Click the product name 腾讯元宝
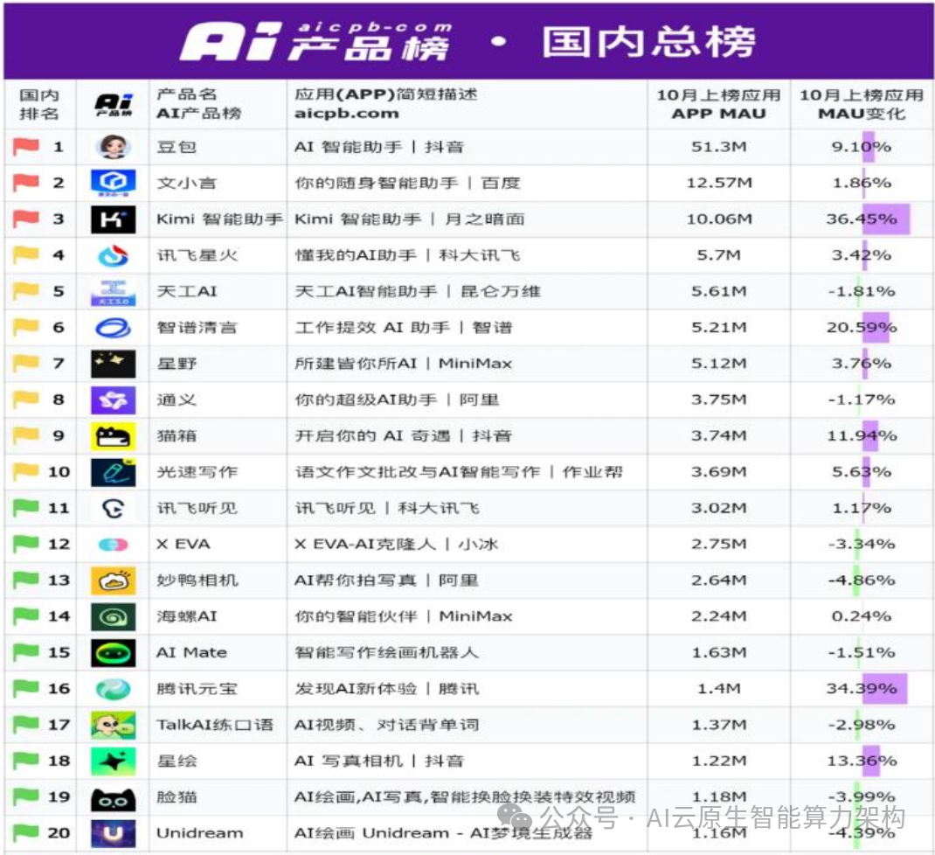935x855 pixels. 197,689
